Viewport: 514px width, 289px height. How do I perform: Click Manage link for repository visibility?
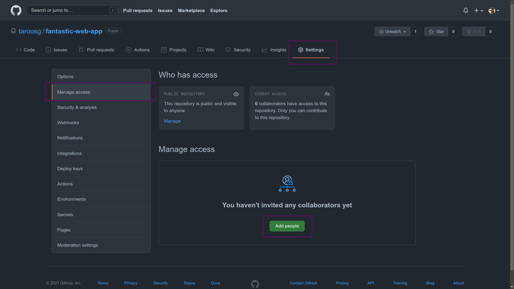[x=172, y=121]
